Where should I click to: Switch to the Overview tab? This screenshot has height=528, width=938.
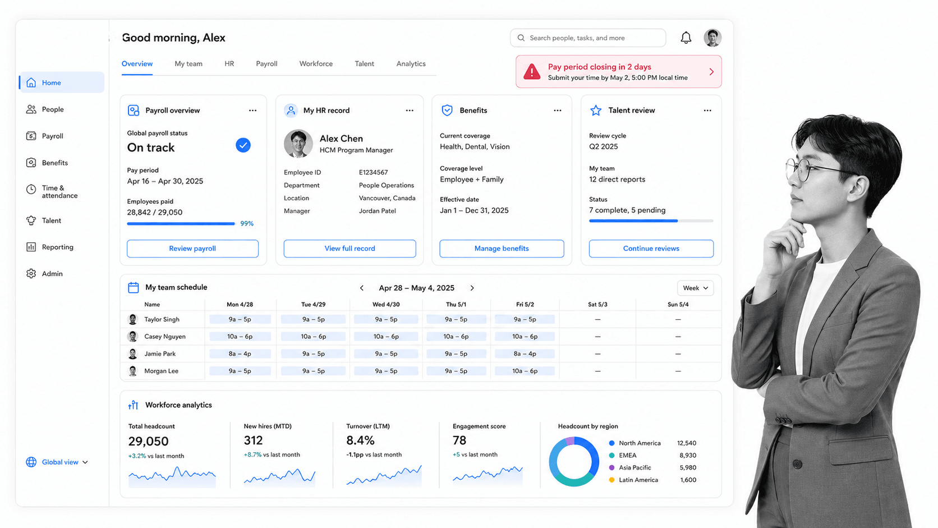click(137, 64)
